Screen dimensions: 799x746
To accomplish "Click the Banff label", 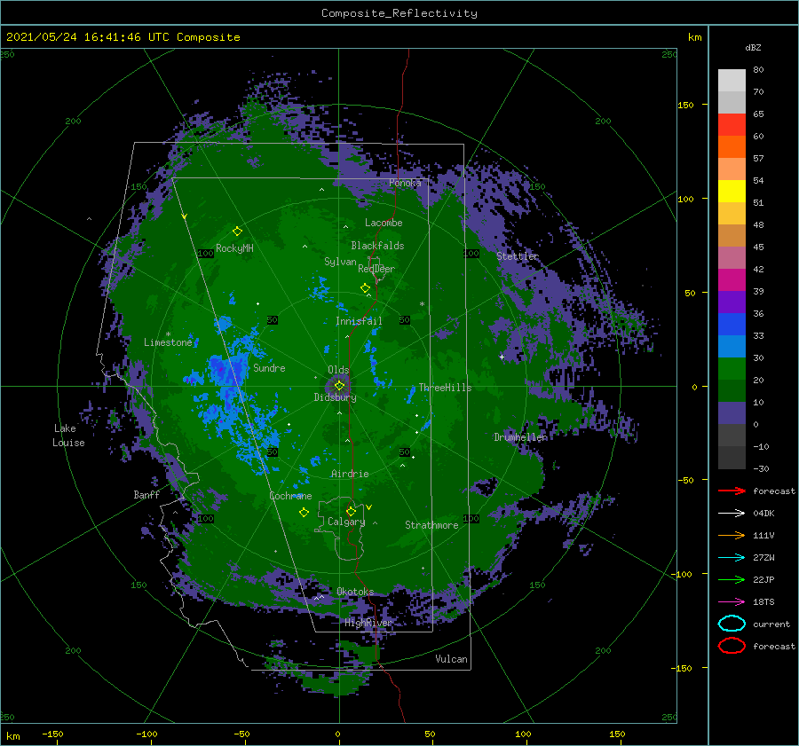I will [146, 495].
